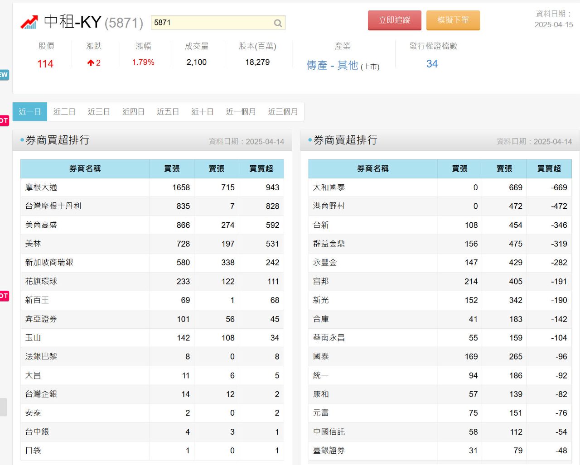Click the 模擬下單 button
The height and width of the screenshot is (465, 580).
pos(453,20)
